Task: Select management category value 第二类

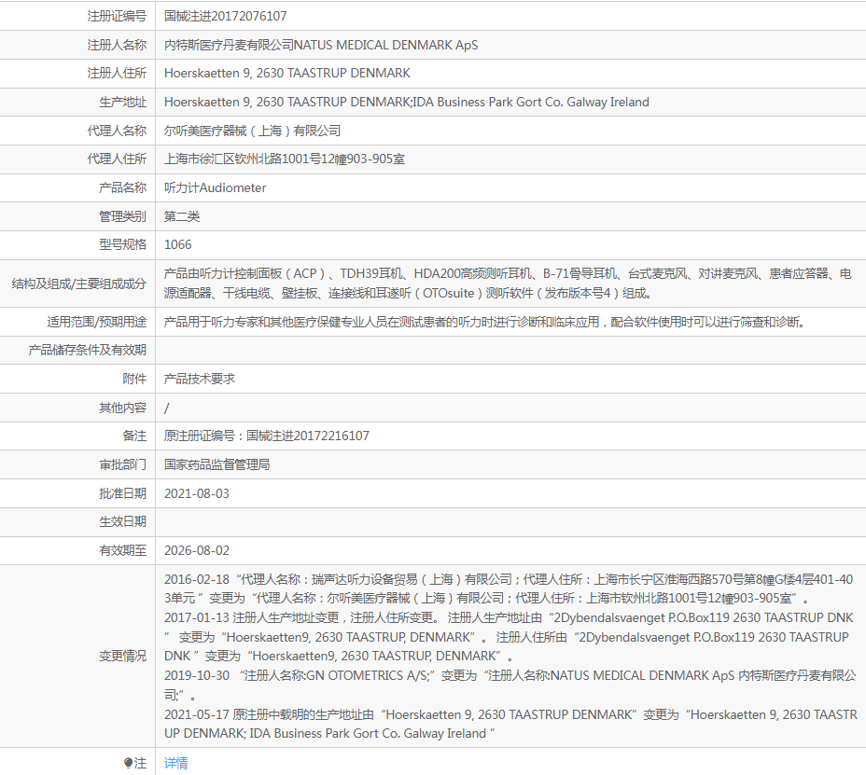Action: pos(182,216)
